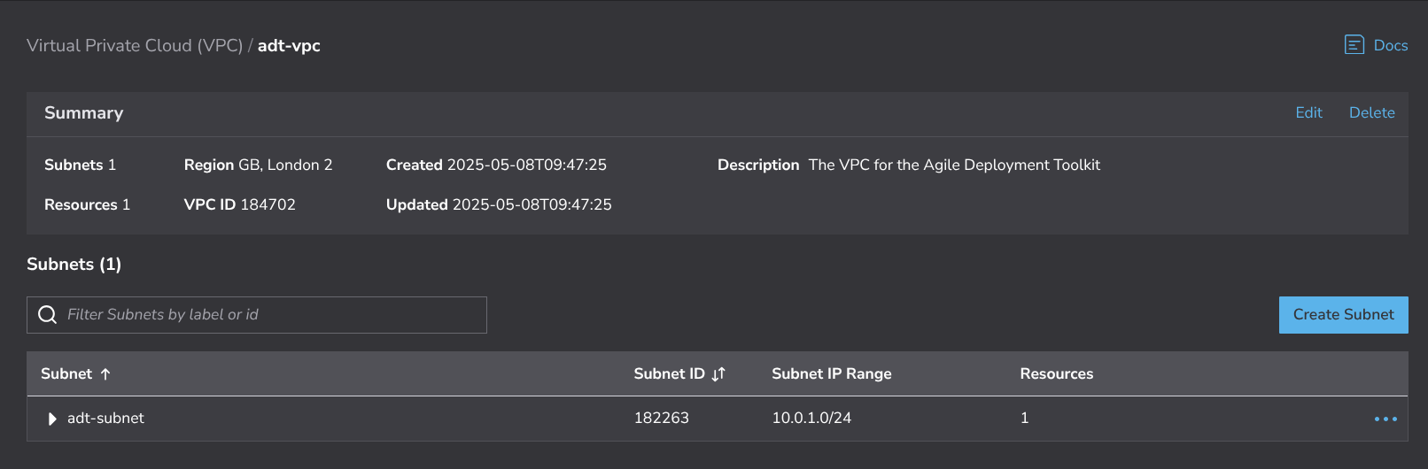This screenshot has width=1428, height=469.
Task: Open the Docs document icon
Action: [x=1354, y=45]
